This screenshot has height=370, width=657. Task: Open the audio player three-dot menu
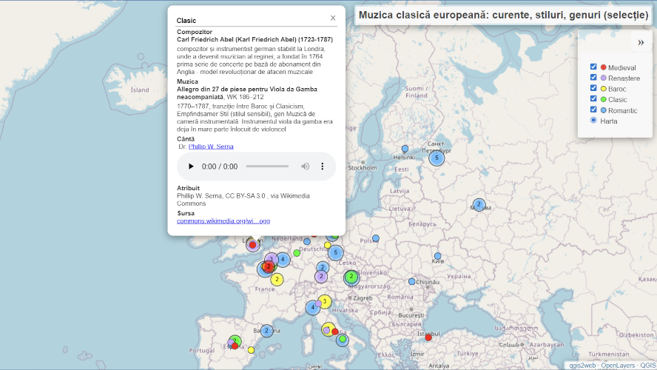tap(323, 166)
